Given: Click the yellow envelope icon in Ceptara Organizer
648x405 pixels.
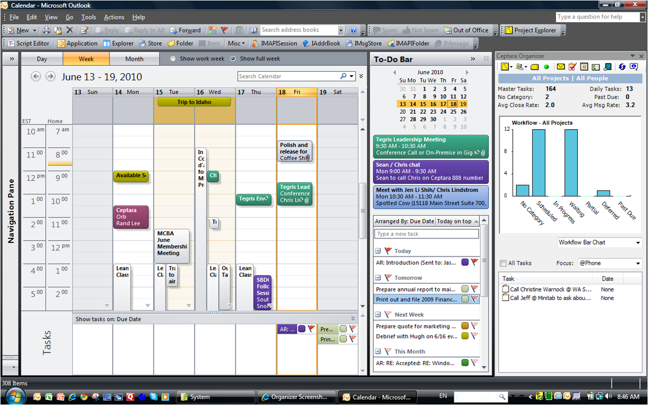Looking at the screenshot, I should coord(560,67).
